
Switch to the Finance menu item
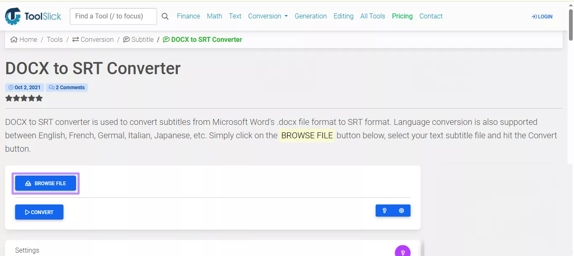[188, 16]
